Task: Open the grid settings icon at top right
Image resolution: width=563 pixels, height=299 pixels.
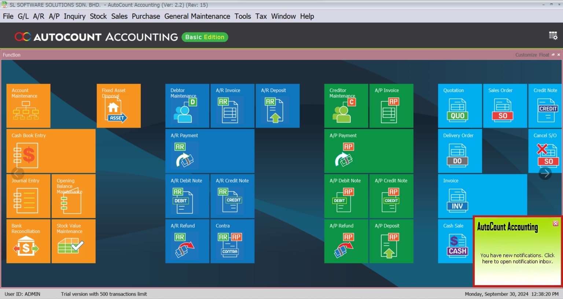Action: [x=553, y=36]
